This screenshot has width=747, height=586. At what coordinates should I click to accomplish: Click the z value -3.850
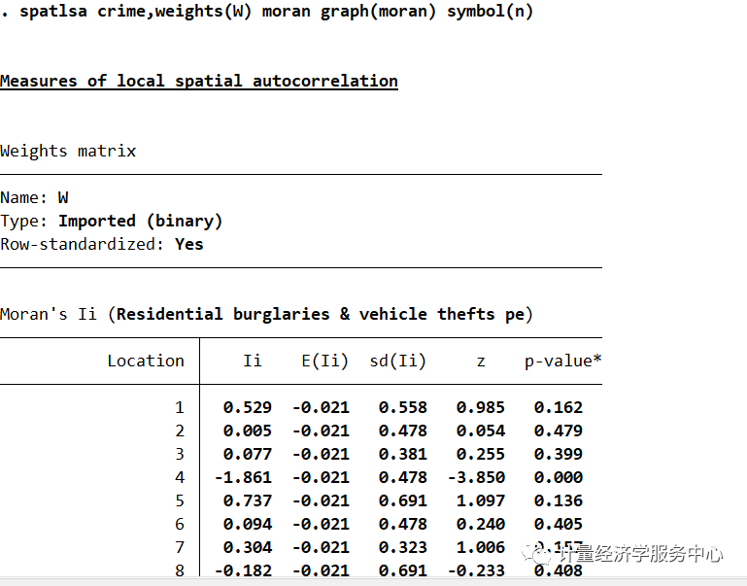pos(476,477)
